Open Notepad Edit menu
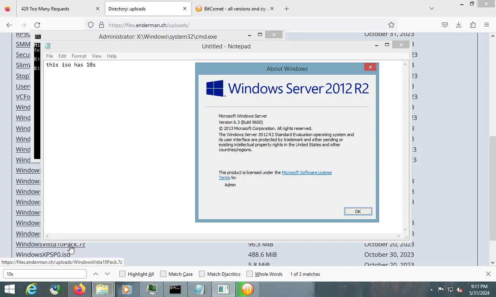Image resolution: width=496 pixels, height=297 pixels. 62,56
